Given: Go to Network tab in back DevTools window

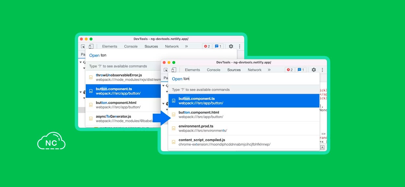Looking at the screenshot, I should coord(172,46).
